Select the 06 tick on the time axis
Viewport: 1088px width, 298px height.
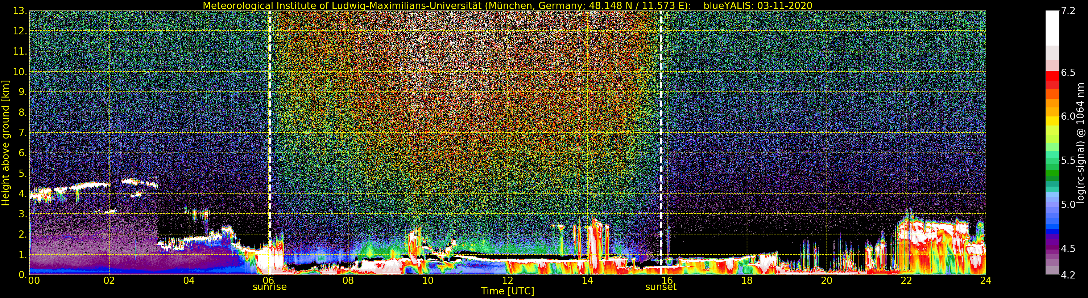[268, 281]
